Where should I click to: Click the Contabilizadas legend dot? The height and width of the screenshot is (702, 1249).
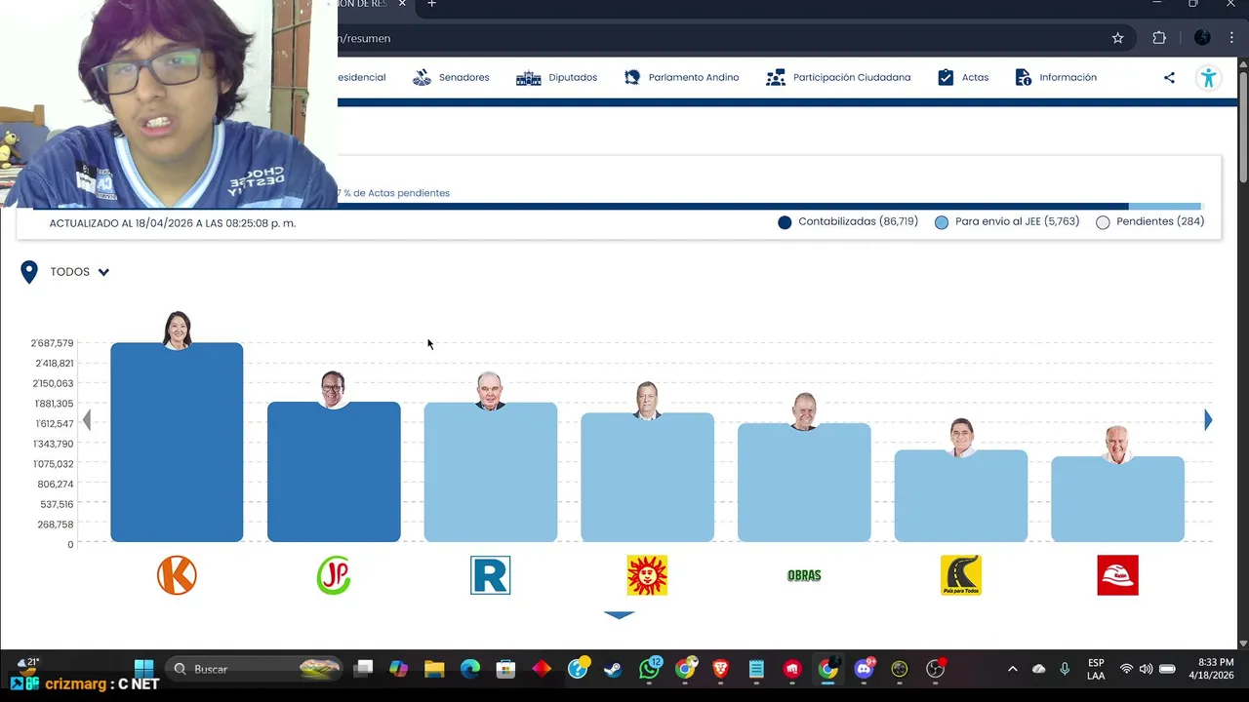pyautogui.click(x=785, y=222)
